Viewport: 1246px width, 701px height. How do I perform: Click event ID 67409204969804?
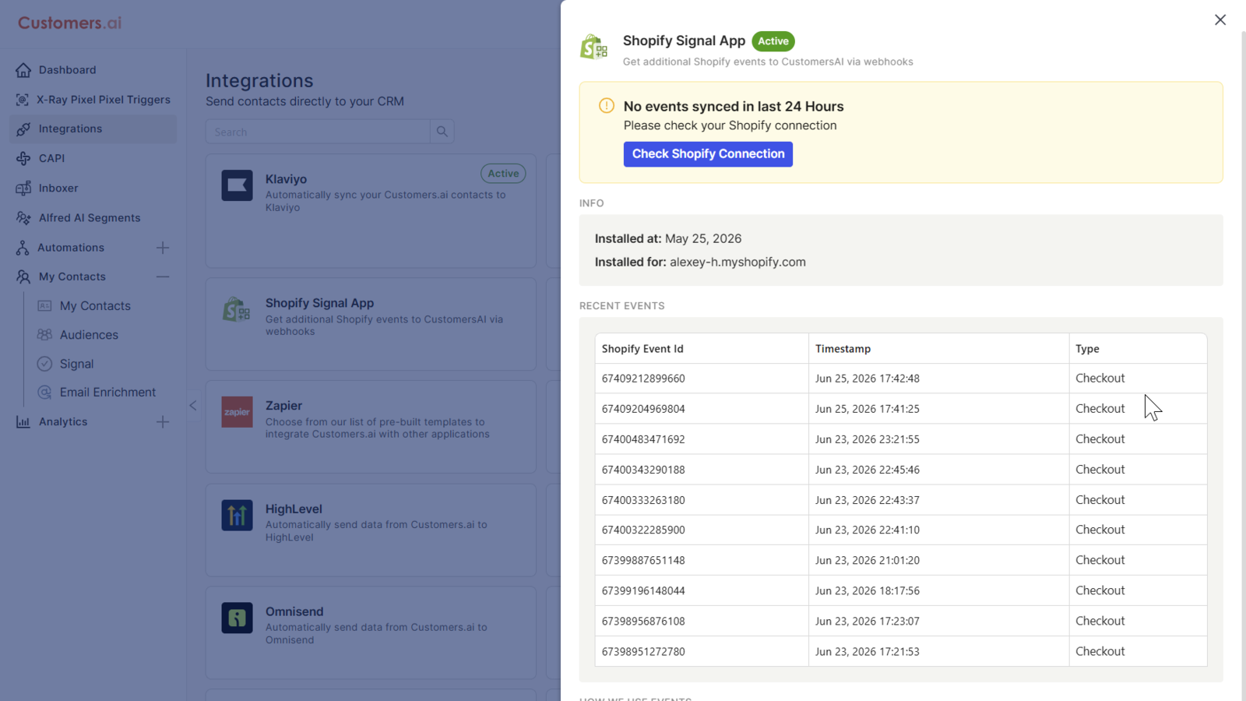click(643, 409)
